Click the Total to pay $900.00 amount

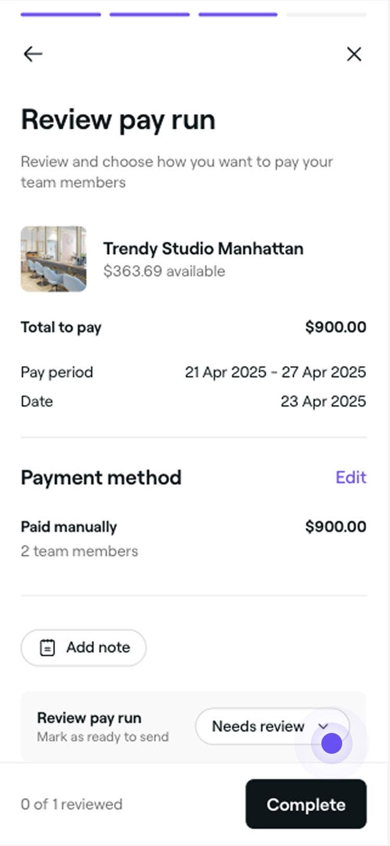[335, 327]
